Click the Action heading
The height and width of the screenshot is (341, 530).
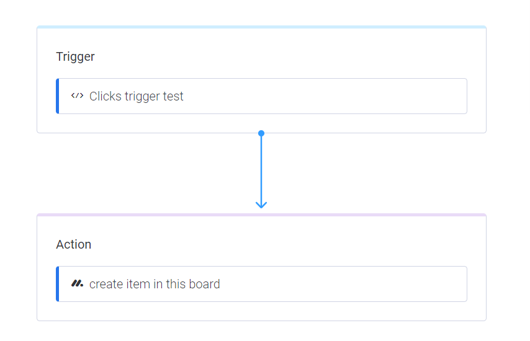pyautogui.click(x=74, y=244)
